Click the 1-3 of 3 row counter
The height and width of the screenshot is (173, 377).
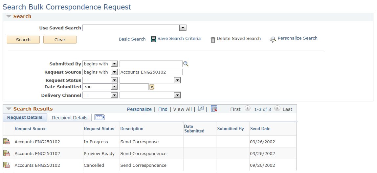[x=263, y=109]
